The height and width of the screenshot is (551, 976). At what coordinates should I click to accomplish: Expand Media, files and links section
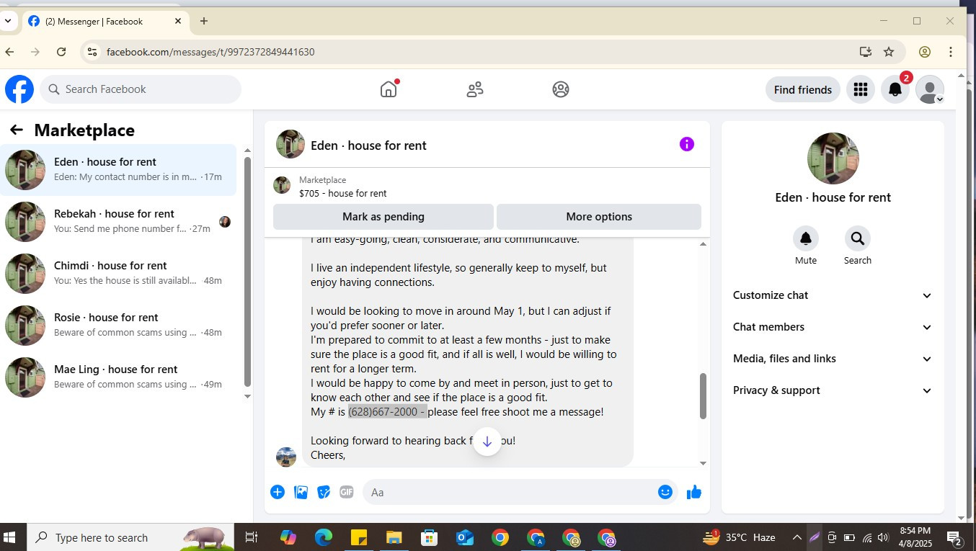pos(833,359)
